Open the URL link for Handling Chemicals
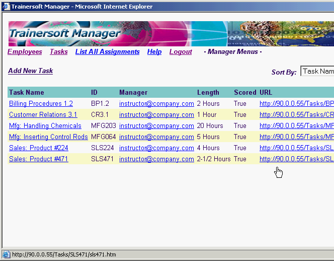Screen dimensions: 334x261 click(x=296, y=125)
